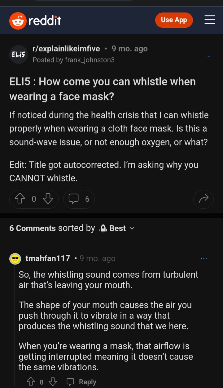Expand the Best sort dropdown

pyautogui.click(x=117, y=228)
